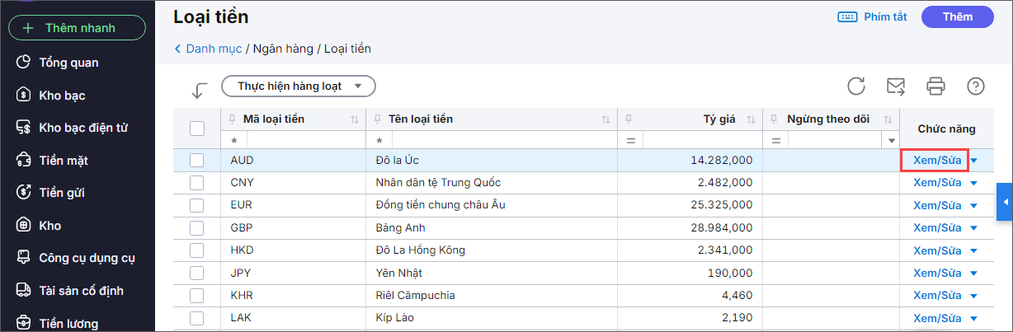
Task: Expand the blue side panel arrow tab
Action: pos(1005,202)
